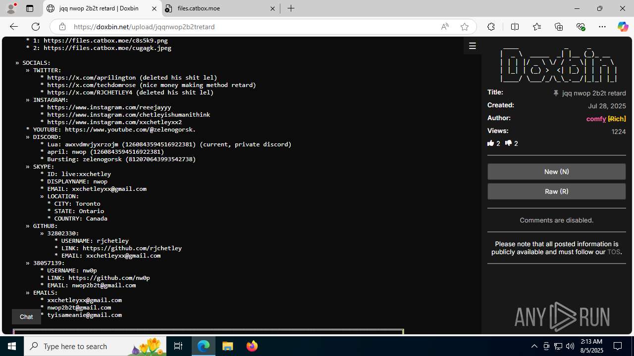Open the author comfy profile link
634x356 pixels.
596,119
